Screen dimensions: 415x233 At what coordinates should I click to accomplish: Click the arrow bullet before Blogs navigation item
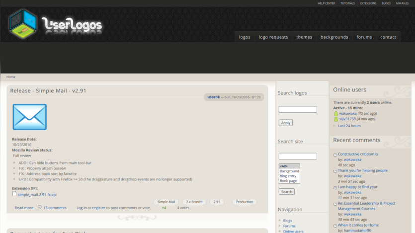click(x=280, y=220)
